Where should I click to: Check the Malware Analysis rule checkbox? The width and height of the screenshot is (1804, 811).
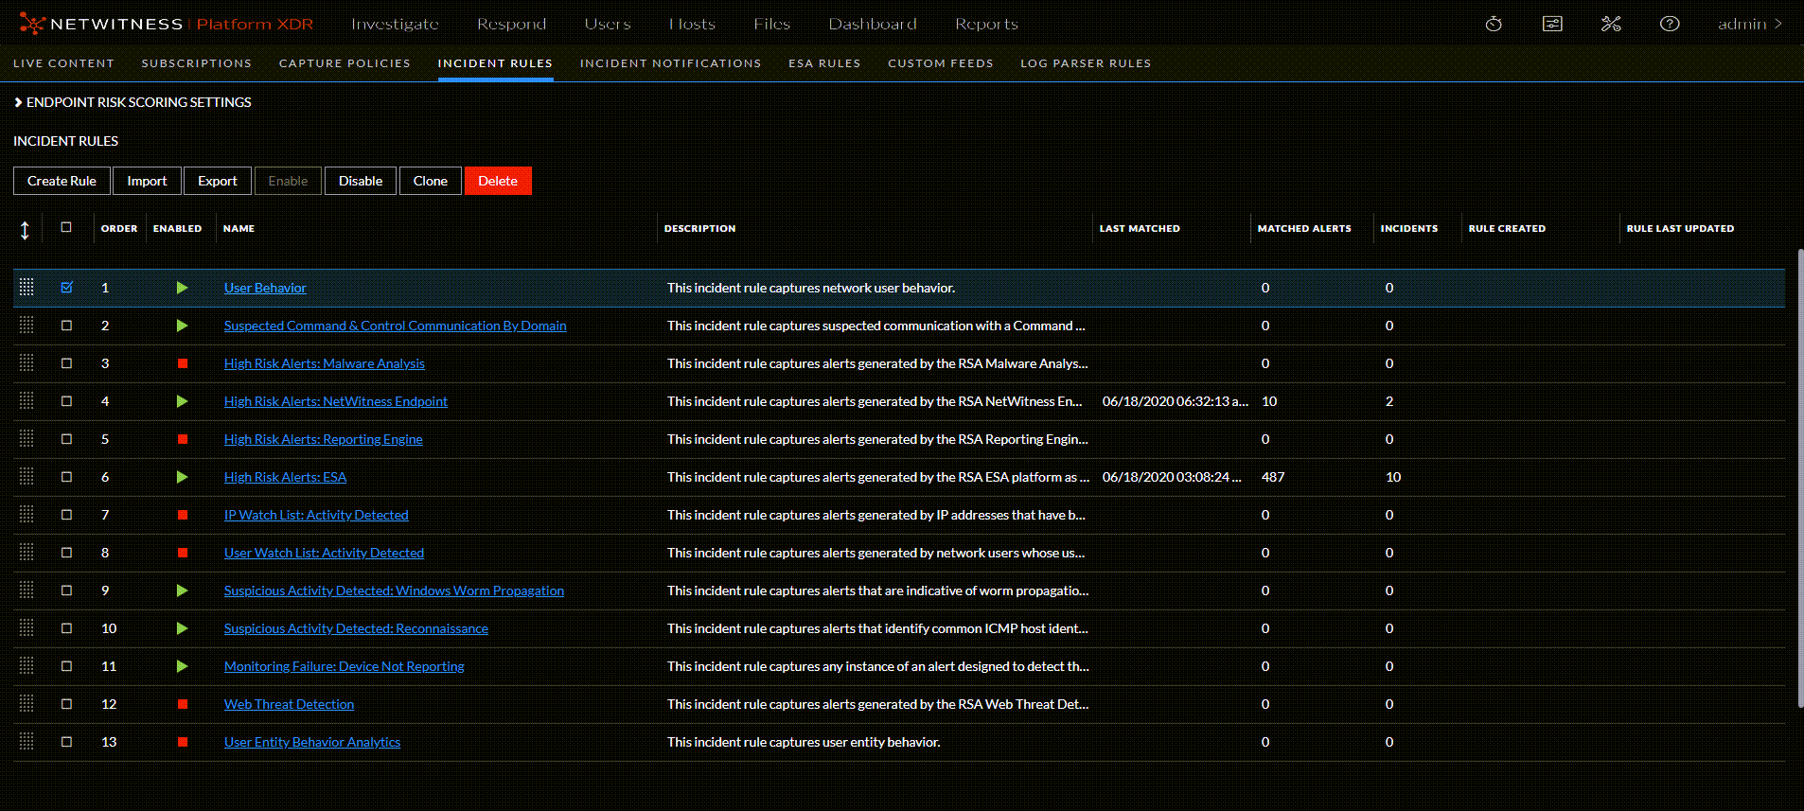pos(66,362)
